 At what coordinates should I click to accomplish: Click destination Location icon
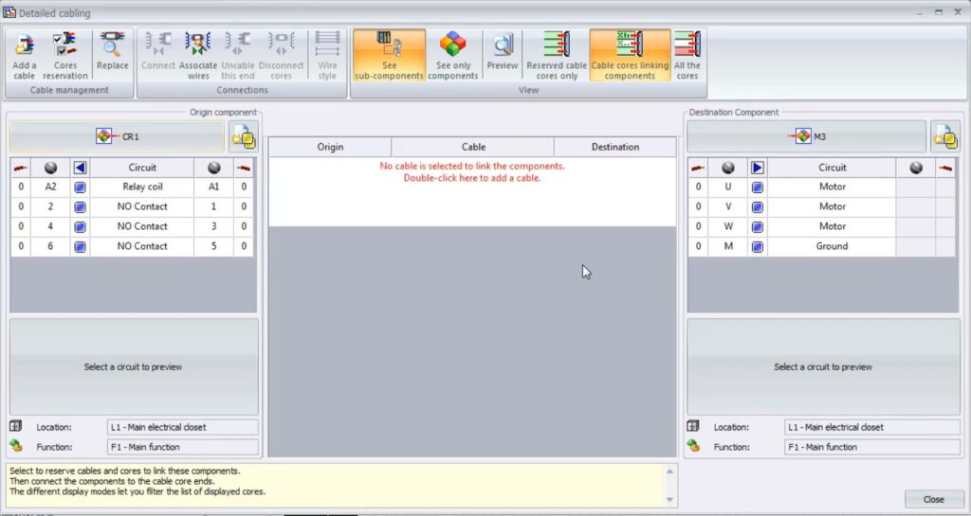click(693, 426)
